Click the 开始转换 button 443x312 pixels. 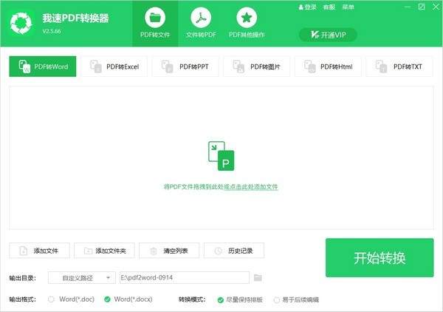coord(380,258)
